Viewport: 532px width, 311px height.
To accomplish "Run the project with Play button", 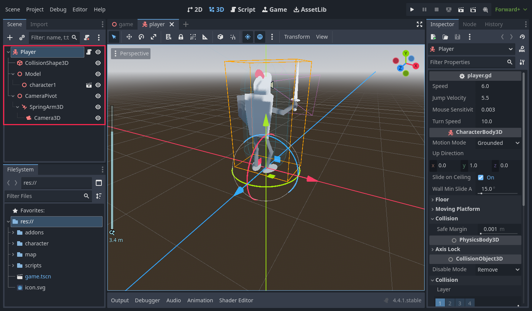I will (x=412, y=9).
